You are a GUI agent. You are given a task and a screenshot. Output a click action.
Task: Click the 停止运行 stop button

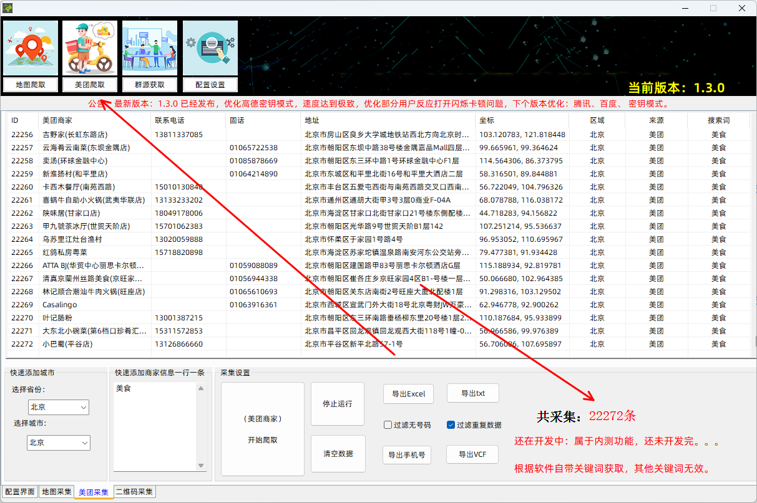coord(338,403)
